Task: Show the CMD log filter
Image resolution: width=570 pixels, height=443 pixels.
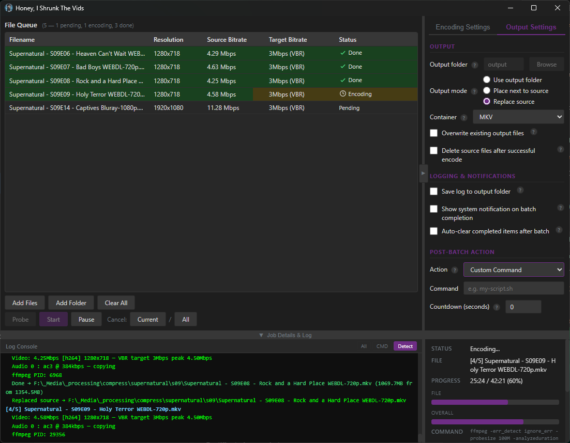Action: click(x=382, y=346)
